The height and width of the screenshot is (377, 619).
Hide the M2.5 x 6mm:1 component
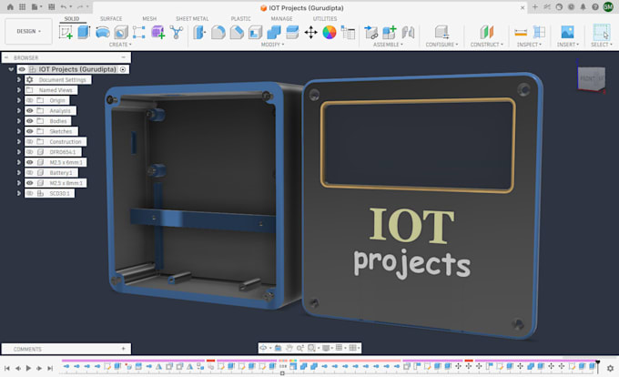pos(30,162)
